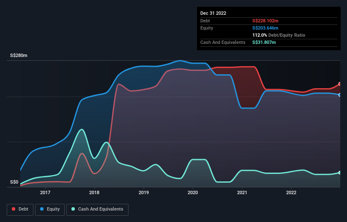347x222 pixels.
Task: Click the S$228.102m debt value
Action: click(265, 21)
